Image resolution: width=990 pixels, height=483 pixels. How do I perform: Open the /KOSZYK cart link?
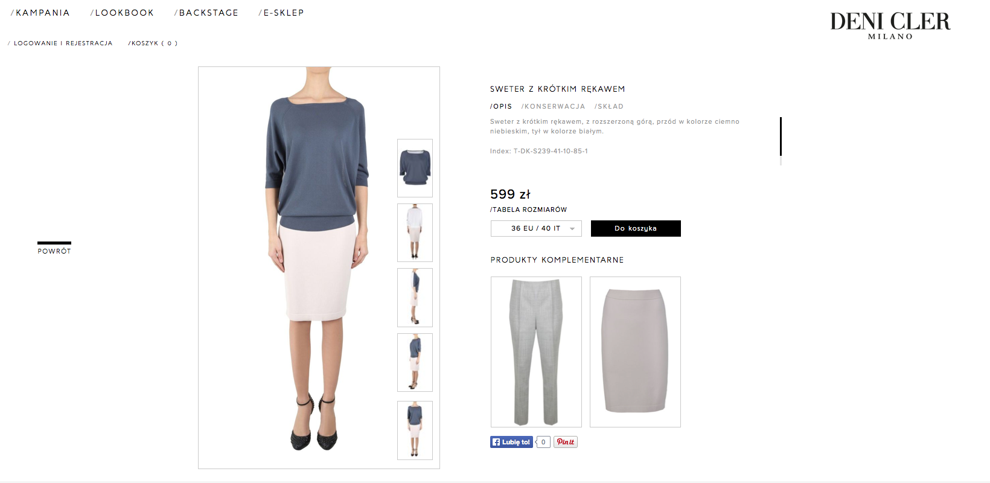tap(153, 43)
